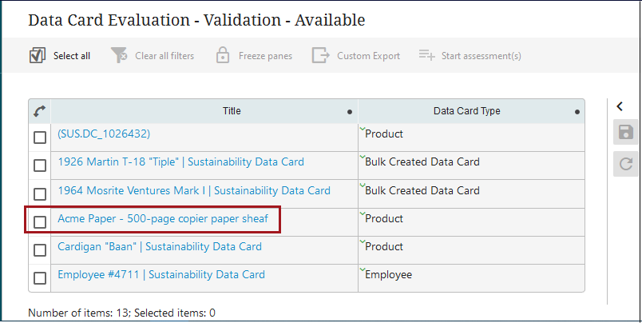Click the Data Card Type column header
642x323 pixels.
click(466, 111)
